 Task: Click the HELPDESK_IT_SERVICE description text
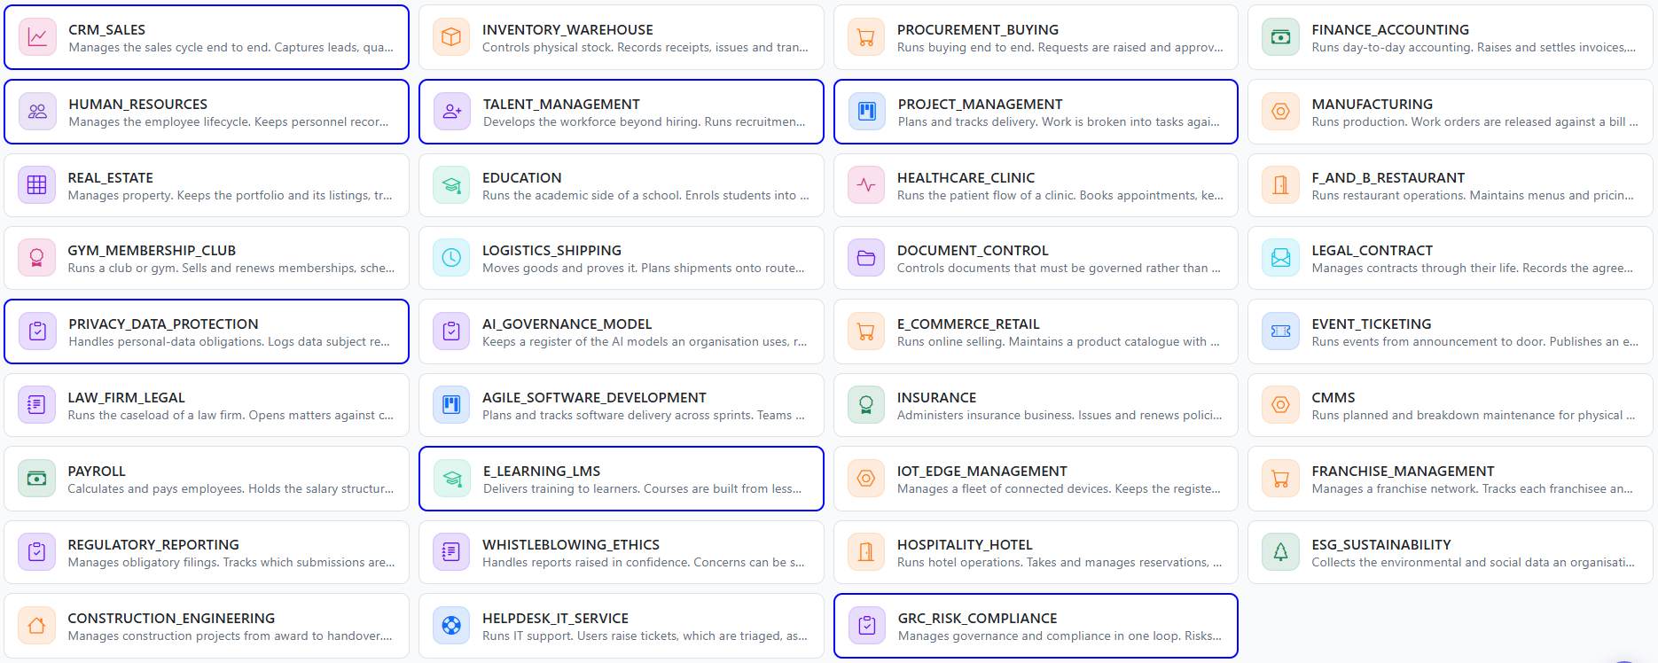pyautogui.click(x=645, y=636)
